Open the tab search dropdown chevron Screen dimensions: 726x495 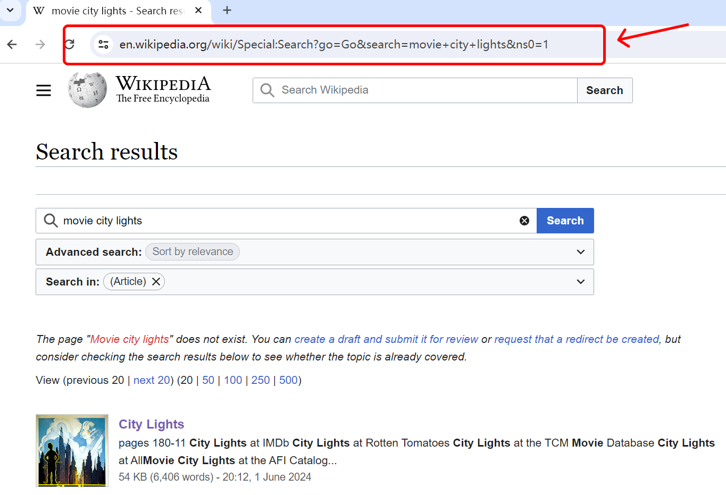coord(10,10)
